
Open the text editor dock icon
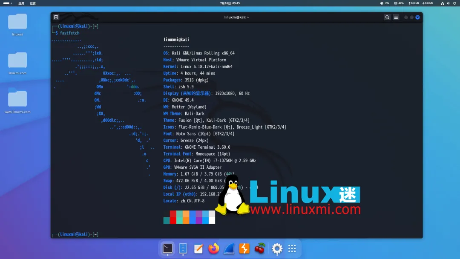pyautogui.click(x=198, y=248)
